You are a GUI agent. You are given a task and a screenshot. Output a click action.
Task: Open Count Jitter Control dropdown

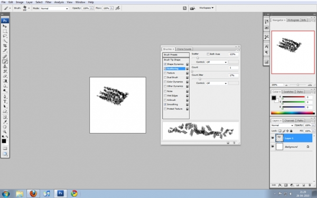216,83
